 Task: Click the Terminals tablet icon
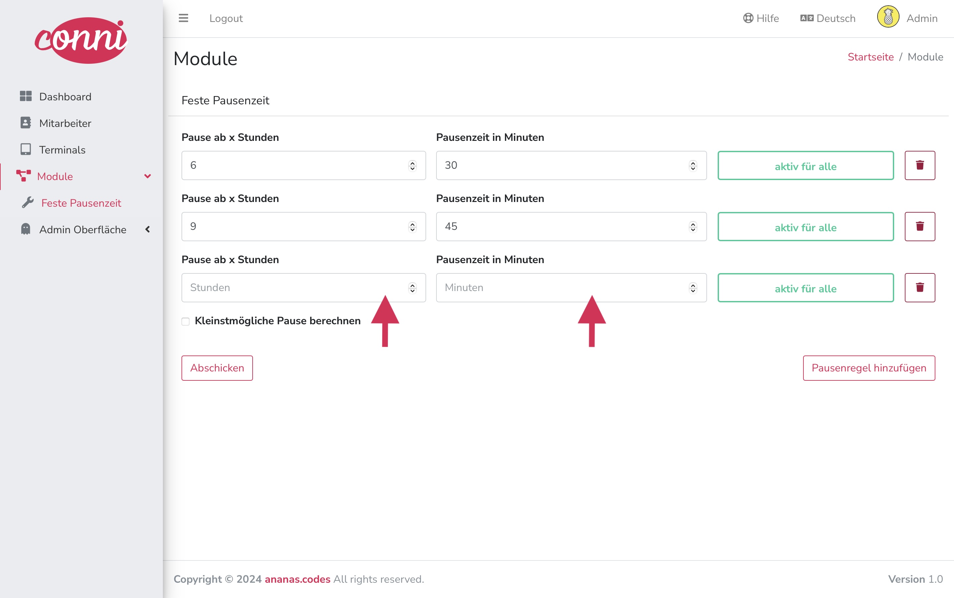tap(26, 149)
